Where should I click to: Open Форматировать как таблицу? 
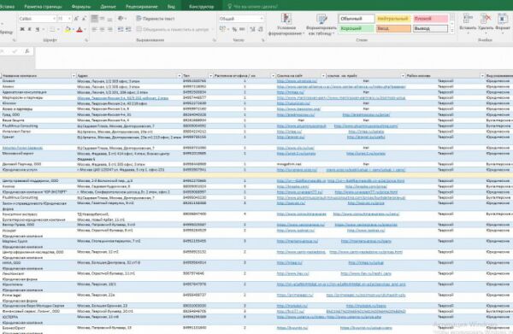click(x=321, y=25)
